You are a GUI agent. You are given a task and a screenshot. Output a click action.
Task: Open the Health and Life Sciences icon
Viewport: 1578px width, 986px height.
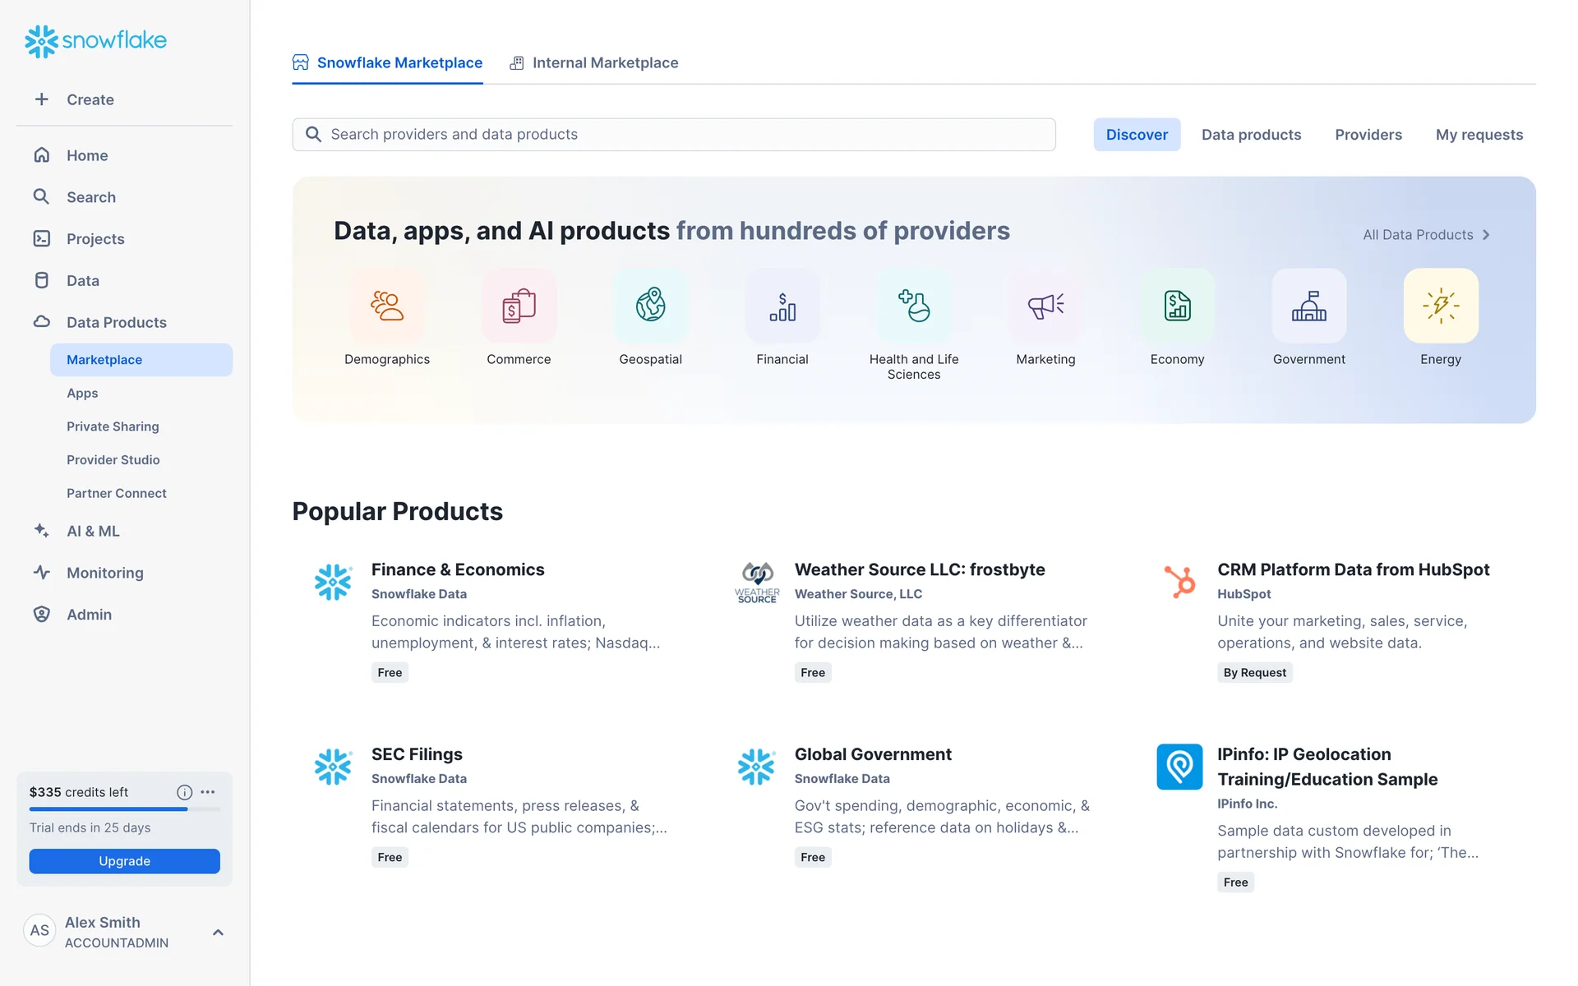pyautogui.click(x=913, y=306)
